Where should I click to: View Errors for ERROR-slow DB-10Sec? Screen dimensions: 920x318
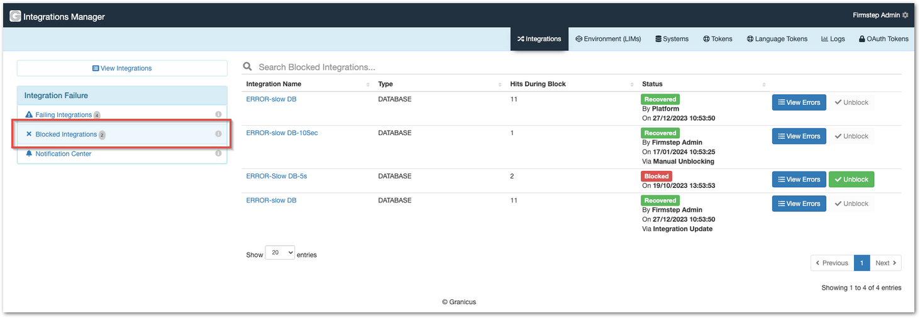pos(799,136)
